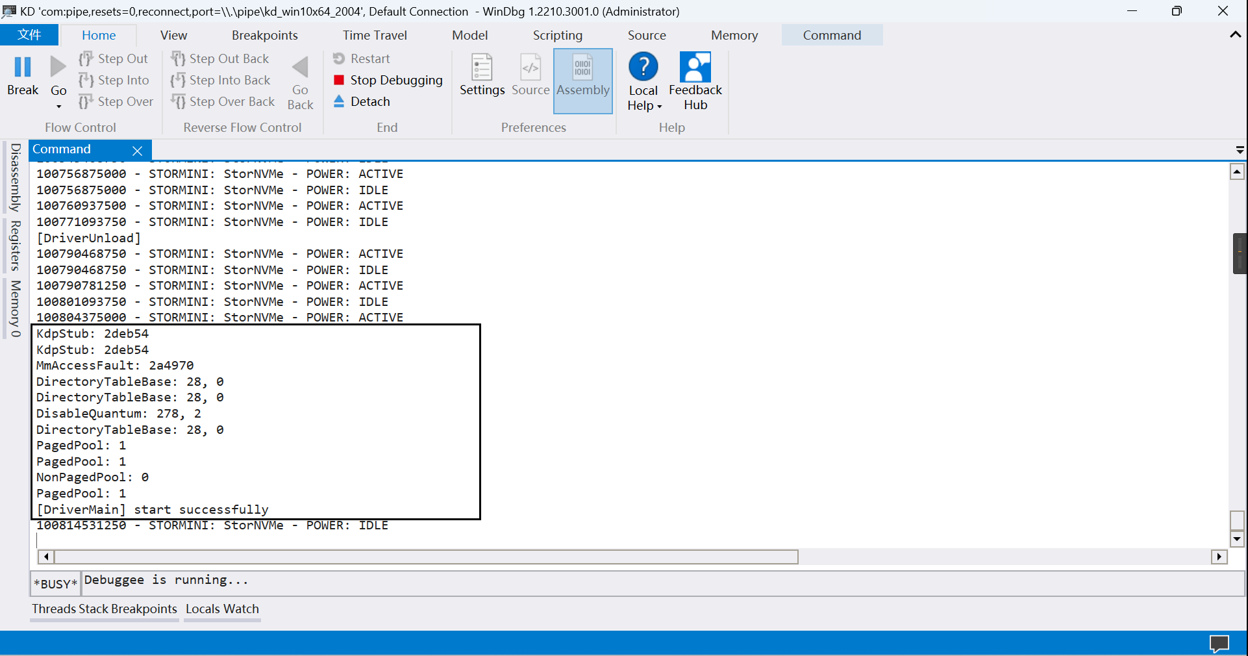Click the command input field
The height and width of the screenshot is (656, 1248).
(662, 583)
